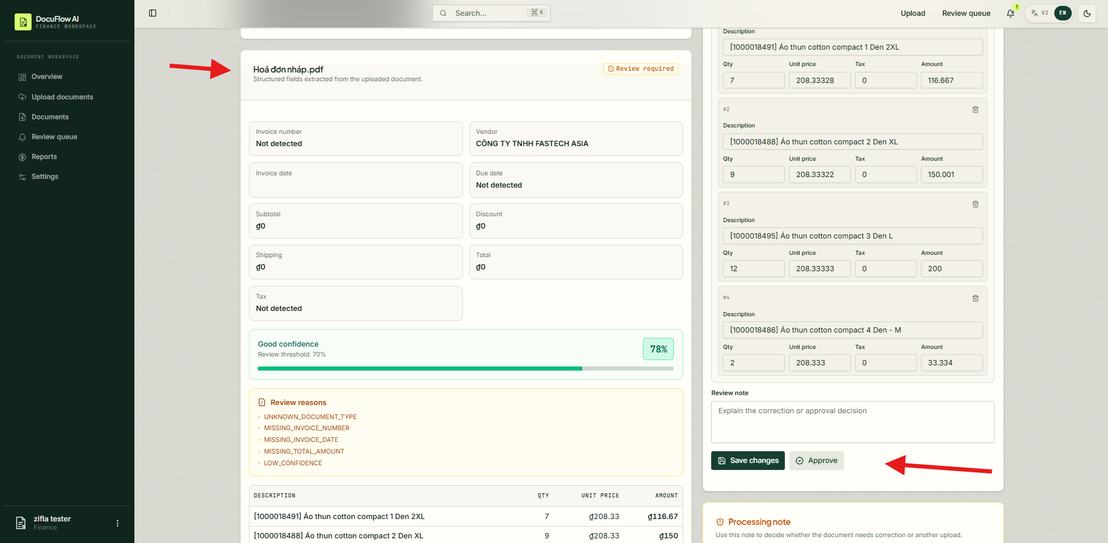Click the Reports icon in sidebar
The height and width of the screenshot is (543, 1108).
(x=22, y=157)
